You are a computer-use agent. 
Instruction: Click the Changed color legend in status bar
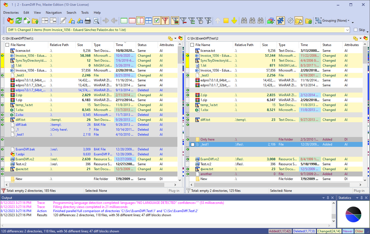pyautogui.click(x=329, y=231)
